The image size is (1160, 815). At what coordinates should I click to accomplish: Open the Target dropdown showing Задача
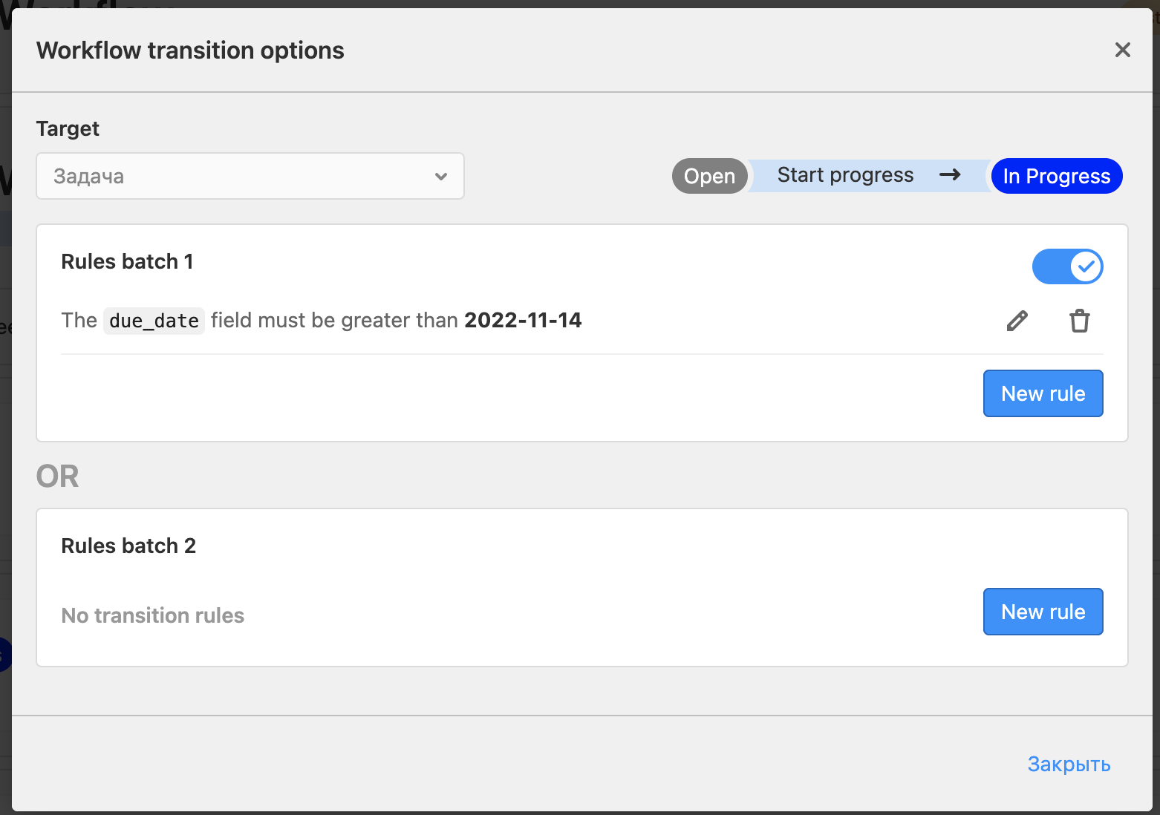(250, 176)
